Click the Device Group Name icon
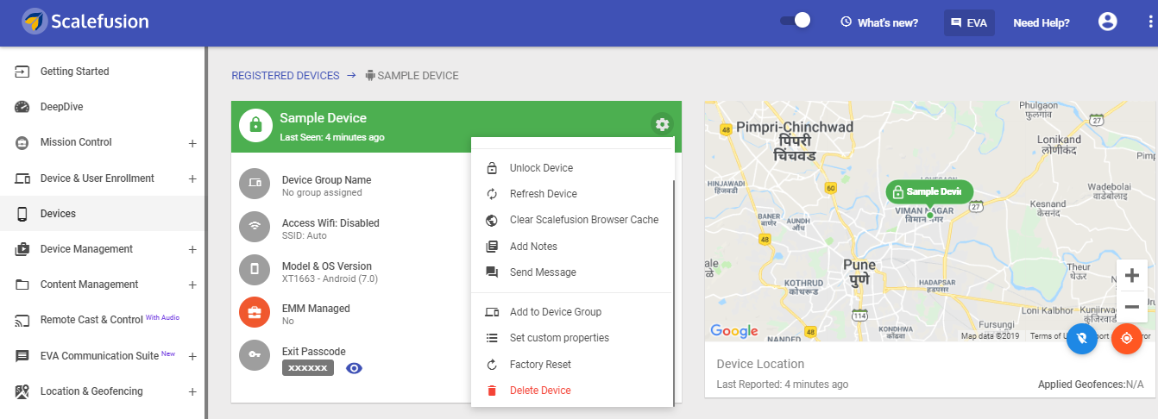Image resolution: width=1158 pixels, height=419 pixels. point(255,184)
